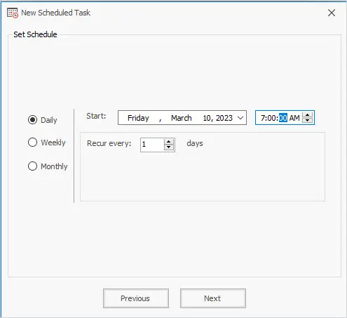Click the Next button
347x318 pixels.
(x=213, y=298)
